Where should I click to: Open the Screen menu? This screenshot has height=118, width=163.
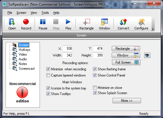[21, 13]
